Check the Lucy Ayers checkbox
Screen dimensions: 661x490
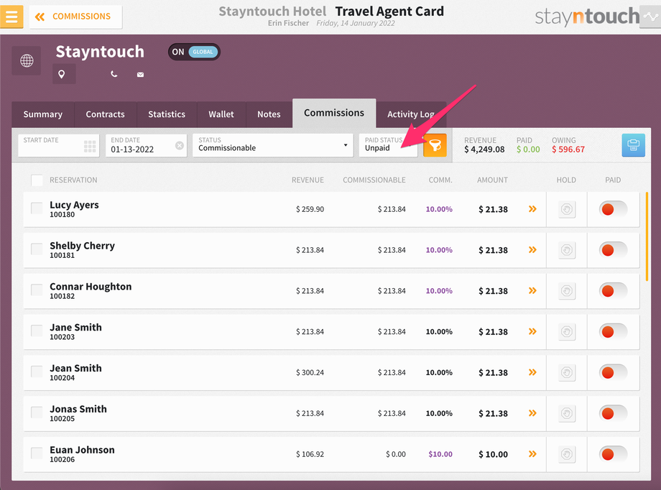[37, 208]
